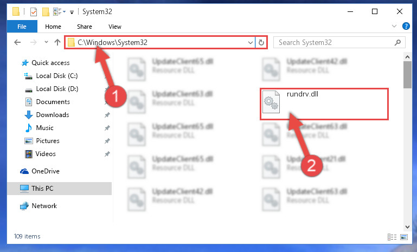
Task: Click the Properties checkmark icon in title bar
Action: 34,12
